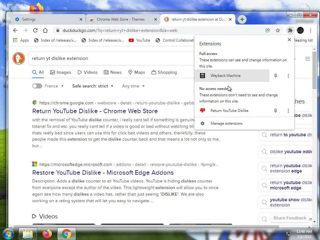
Task: Toggle the France region switch
Action: tap(37, 86)
